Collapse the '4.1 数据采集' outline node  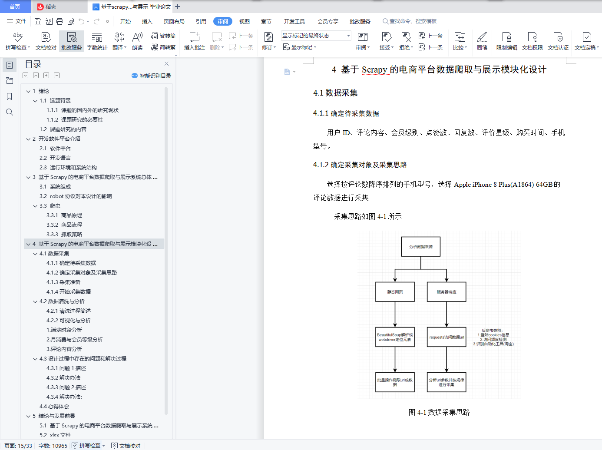tap(35, 254)
